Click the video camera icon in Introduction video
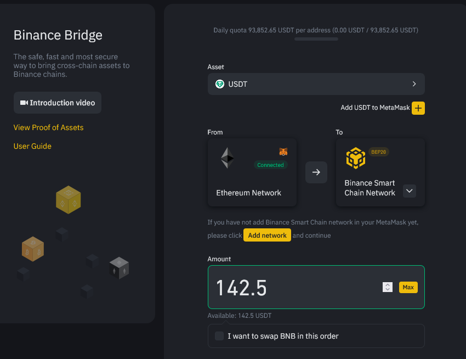The image size is (466, 359). point(24,103)
